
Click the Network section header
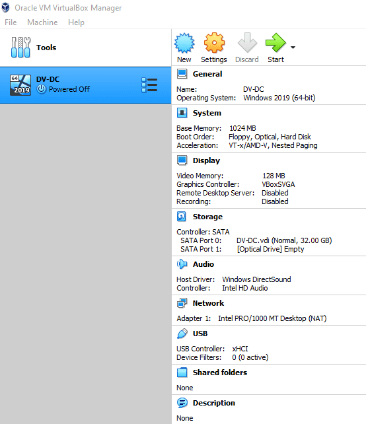208,303
